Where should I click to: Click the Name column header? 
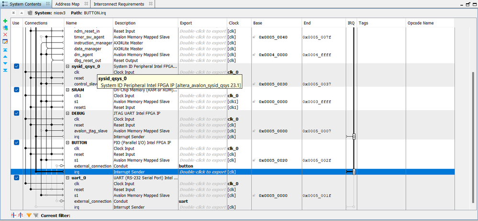(x=89, y=23)
